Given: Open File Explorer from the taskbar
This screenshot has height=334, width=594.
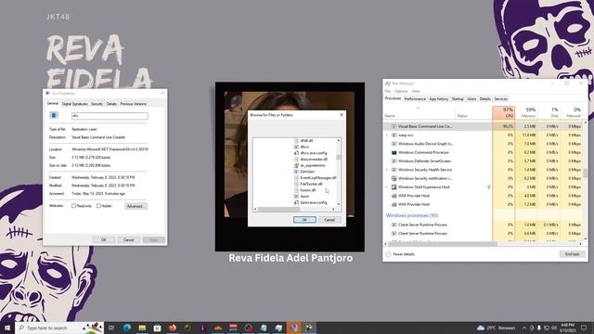Looking at the screenshot, I should (x=142, y=328).
